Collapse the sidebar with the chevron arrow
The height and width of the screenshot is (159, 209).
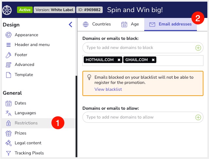70,24
